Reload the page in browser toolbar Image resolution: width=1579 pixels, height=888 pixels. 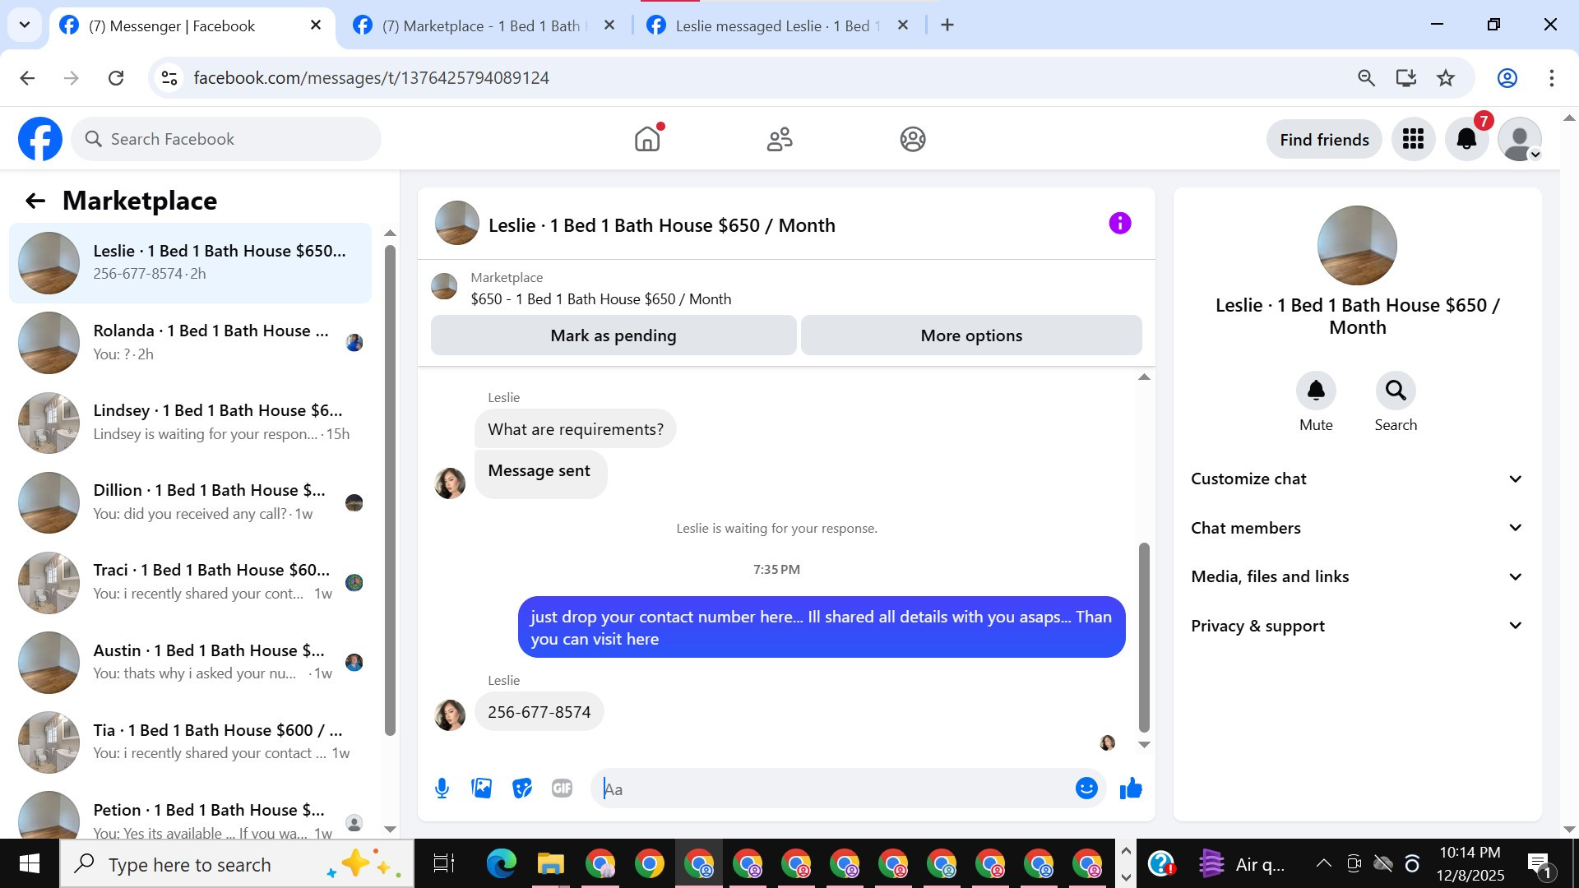(116, 78)
